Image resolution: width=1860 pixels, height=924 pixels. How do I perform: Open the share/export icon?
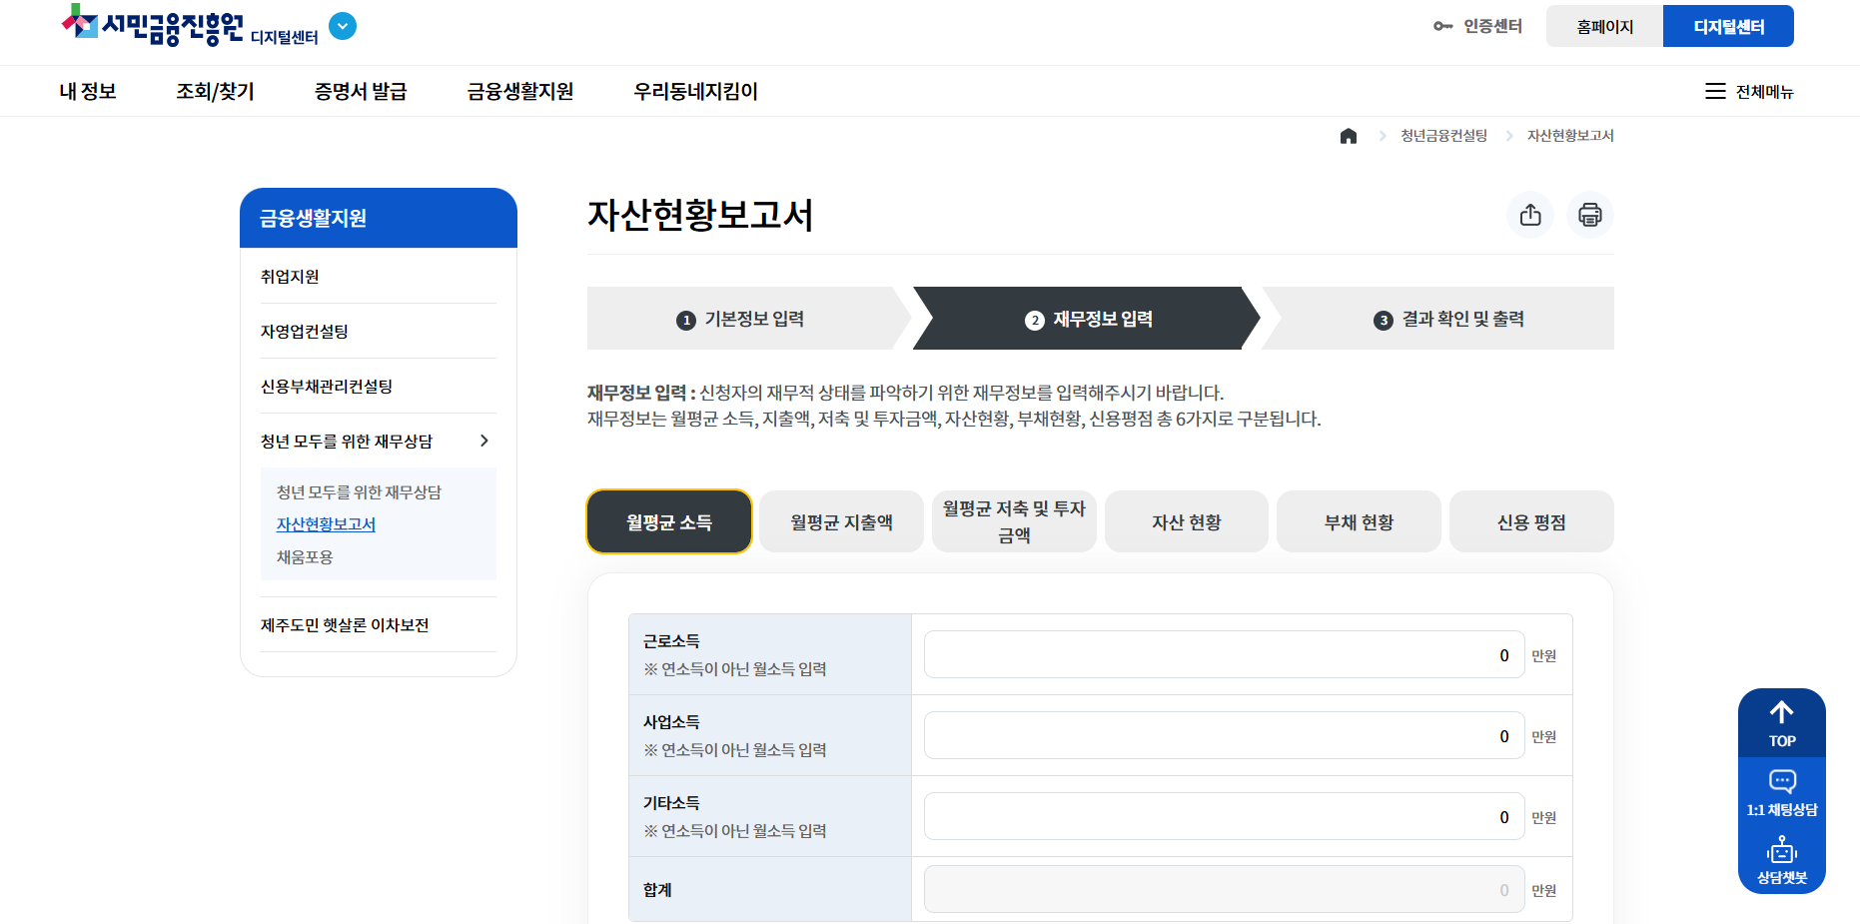1530,214
